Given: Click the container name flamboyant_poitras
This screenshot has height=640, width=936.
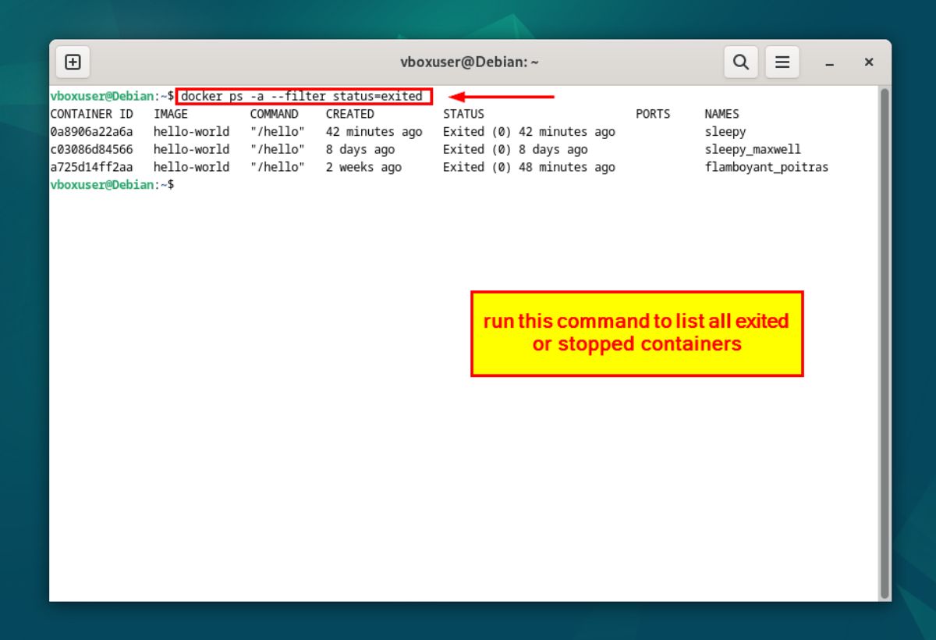Looking at the screenshot, I should coord(766,167).
